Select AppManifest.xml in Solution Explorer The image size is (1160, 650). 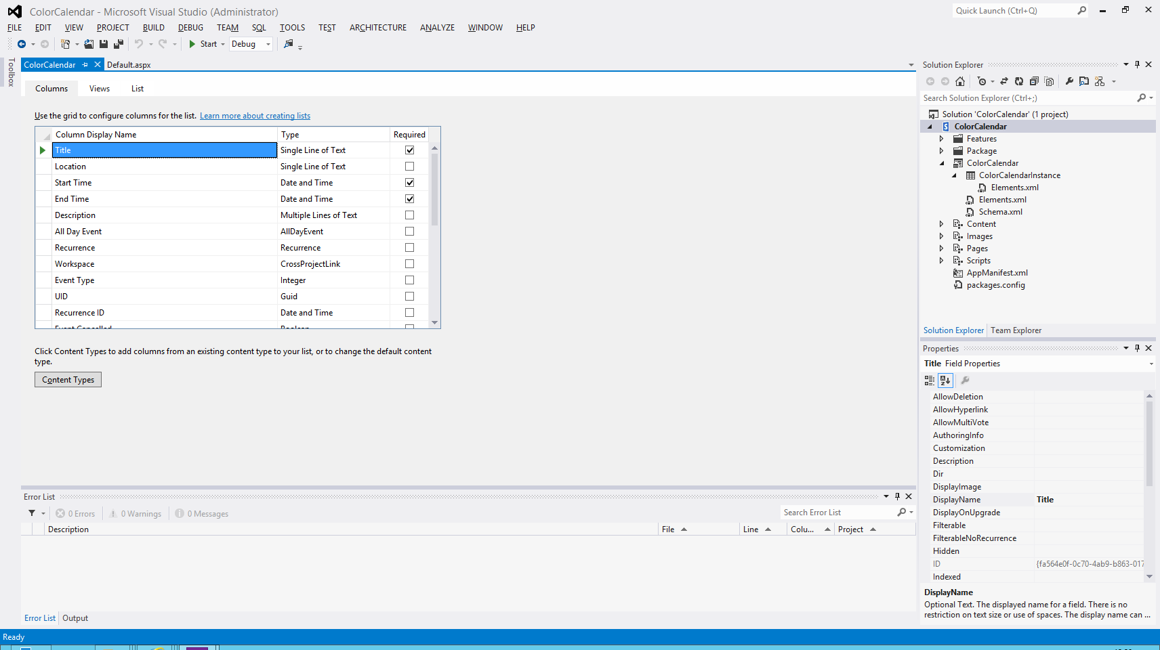[997, 273]
